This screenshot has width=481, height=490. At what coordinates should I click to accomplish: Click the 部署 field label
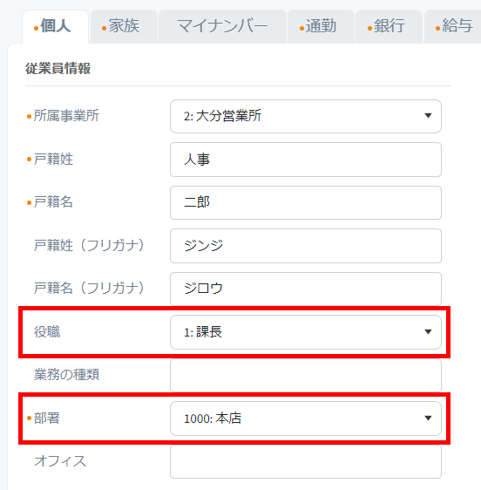pos(46,419)
